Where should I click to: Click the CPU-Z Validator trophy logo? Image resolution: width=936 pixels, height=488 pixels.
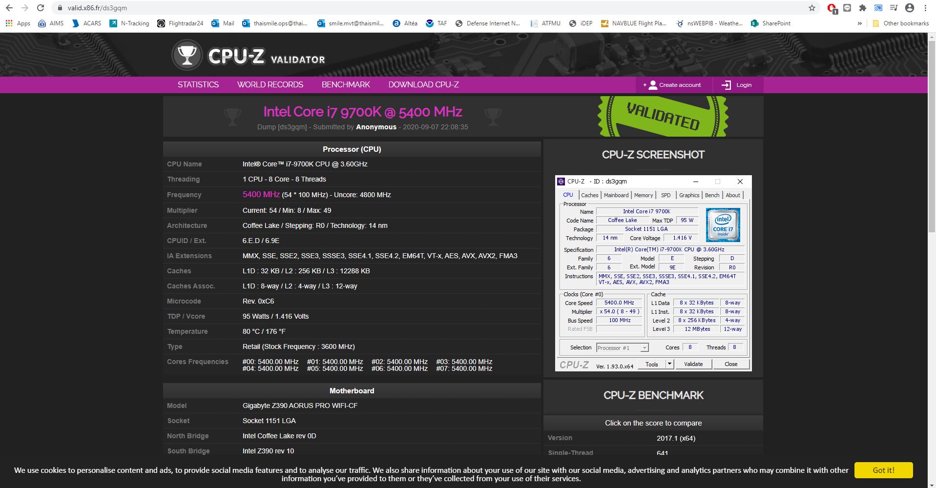click(x=187, y=55)
